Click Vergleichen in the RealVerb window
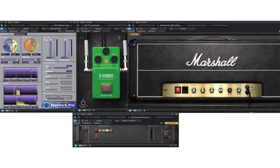The width and height of the screenshot is (280, 168). coord(13,31)
